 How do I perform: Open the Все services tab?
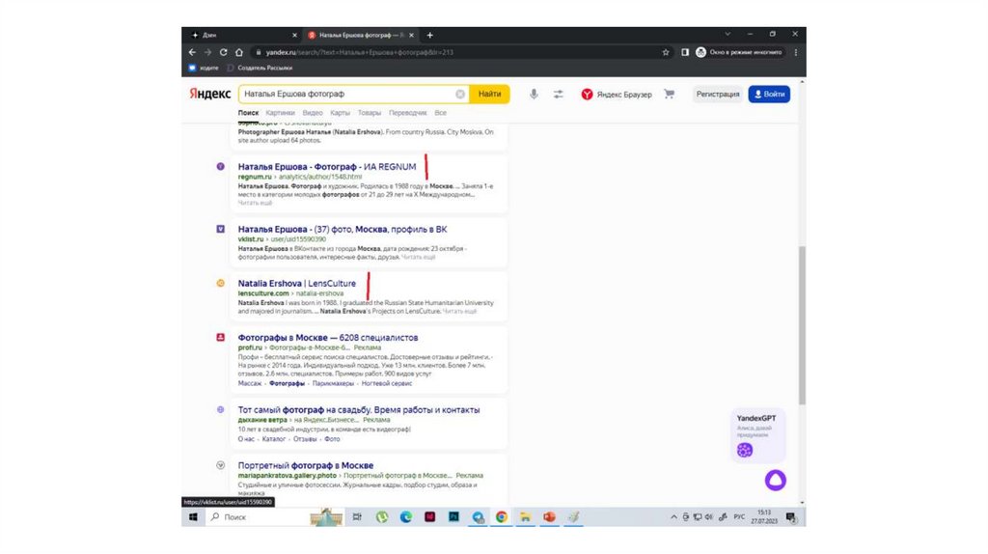coord(440,113)
